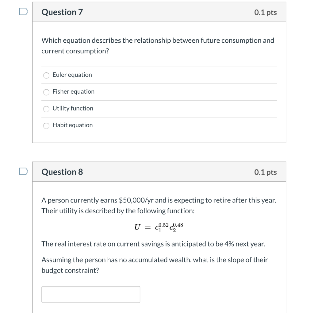The height and width of the screenshot is (313, 314).
Task: Click the Question 8 header bar
Action: coord(159,172)
